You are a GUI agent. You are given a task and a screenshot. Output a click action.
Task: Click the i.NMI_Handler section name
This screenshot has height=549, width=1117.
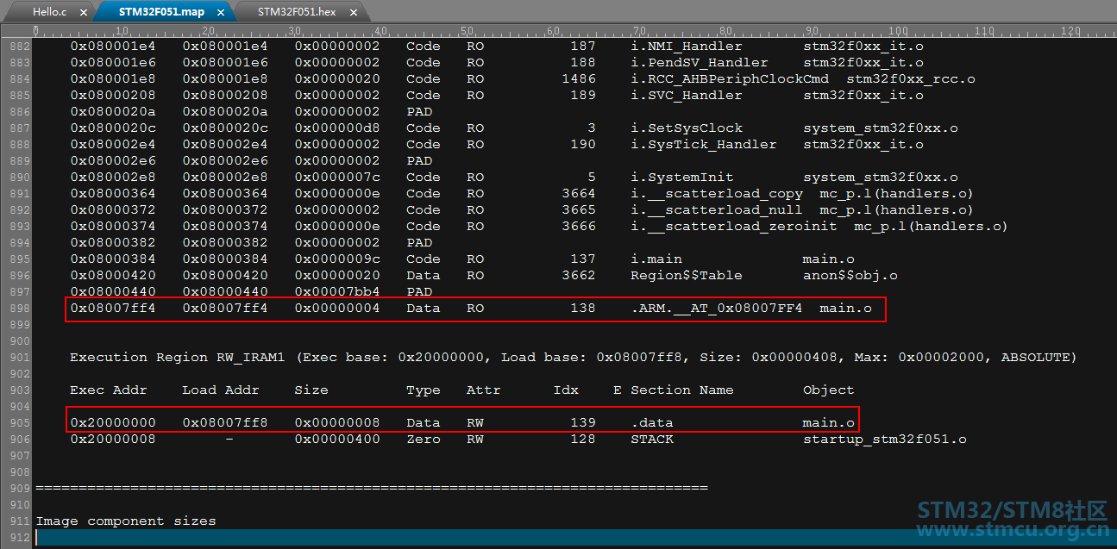687,47
